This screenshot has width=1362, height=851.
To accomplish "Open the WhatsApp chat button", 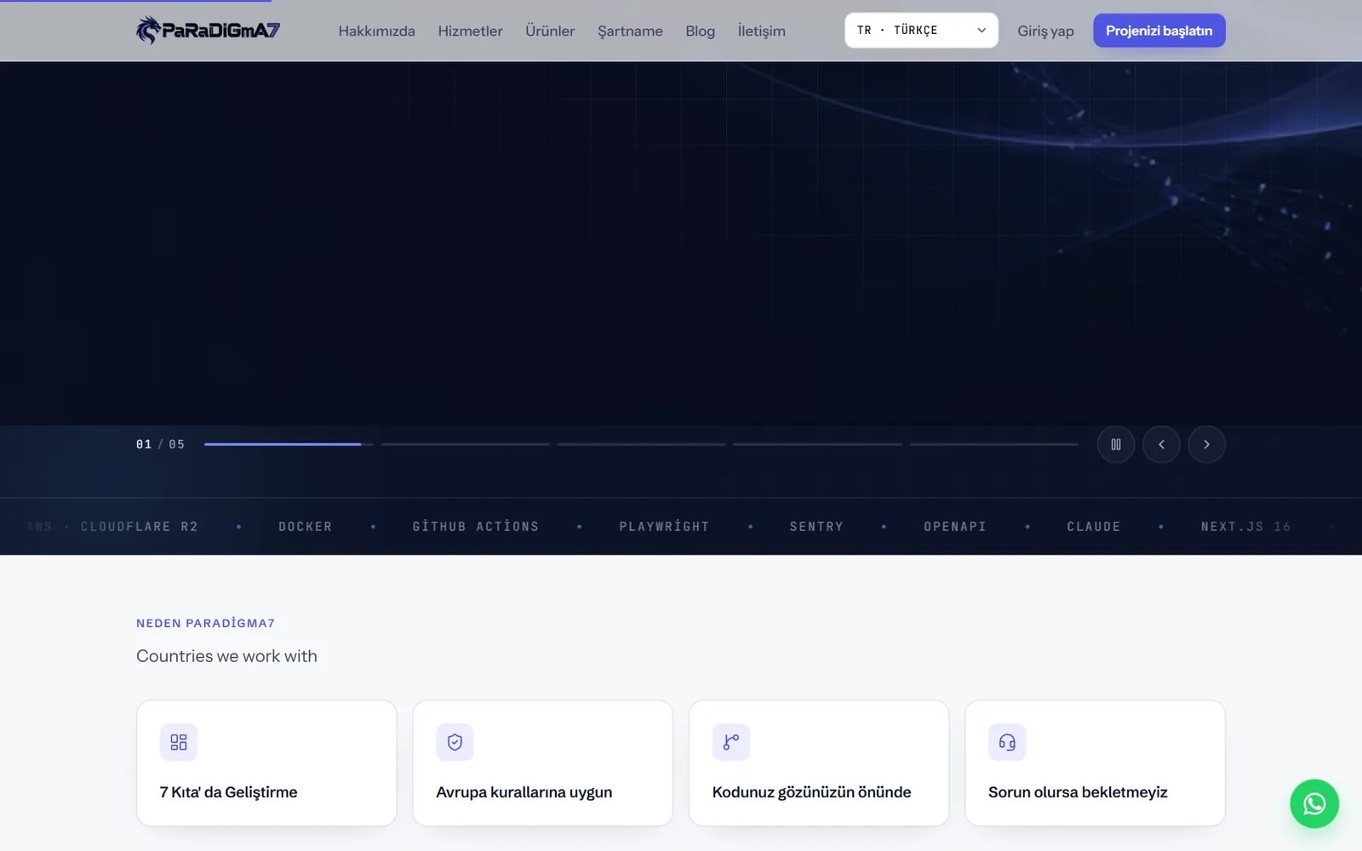I will coord(1314,803).
